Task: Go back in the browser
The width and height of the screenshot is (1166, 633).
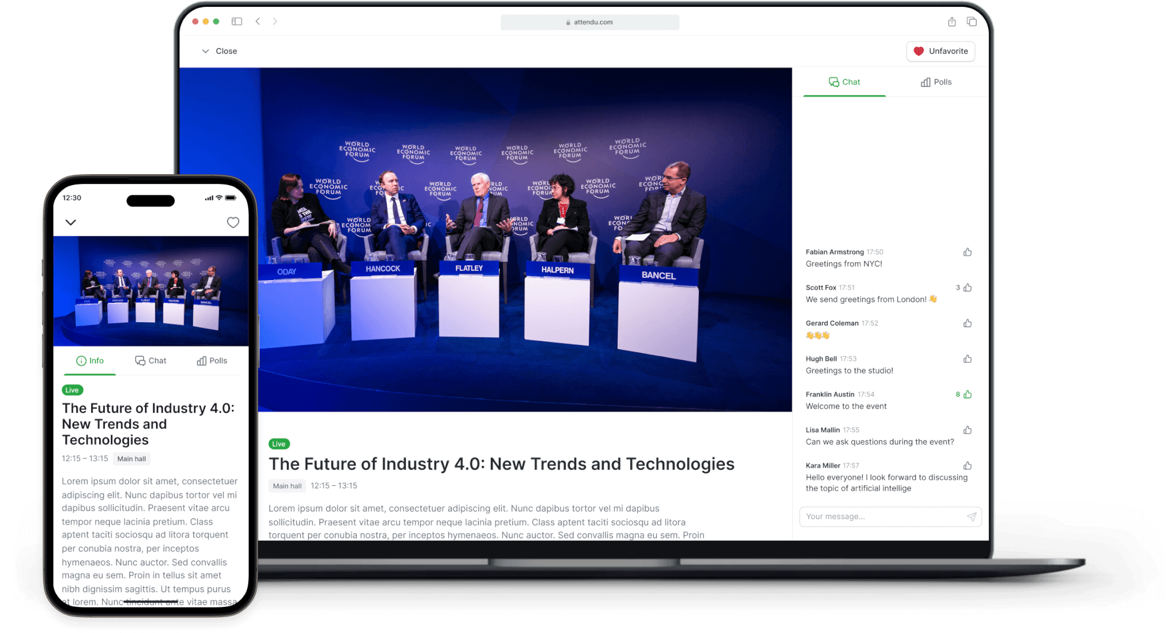Action: point(258,22)
